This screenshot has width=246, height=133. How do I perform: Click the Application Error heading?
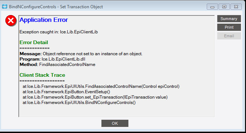tap(44, 20)
